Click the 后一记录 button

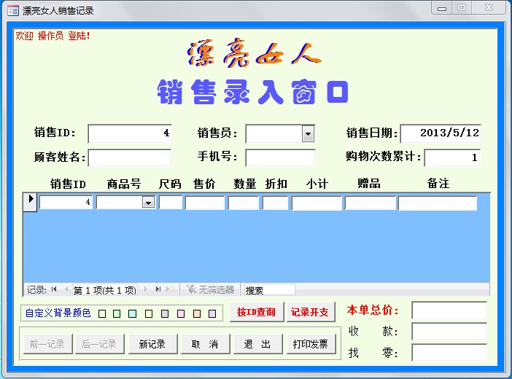click(100, 344)
